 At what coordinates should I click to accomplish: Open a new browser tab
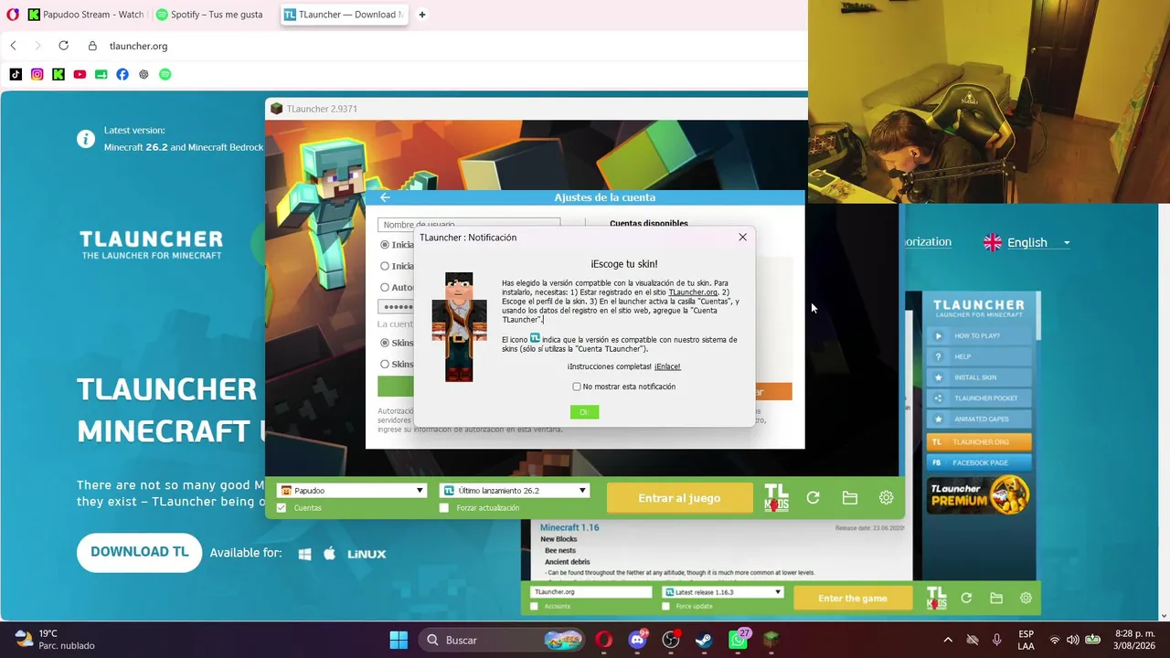tap(421, 15)
